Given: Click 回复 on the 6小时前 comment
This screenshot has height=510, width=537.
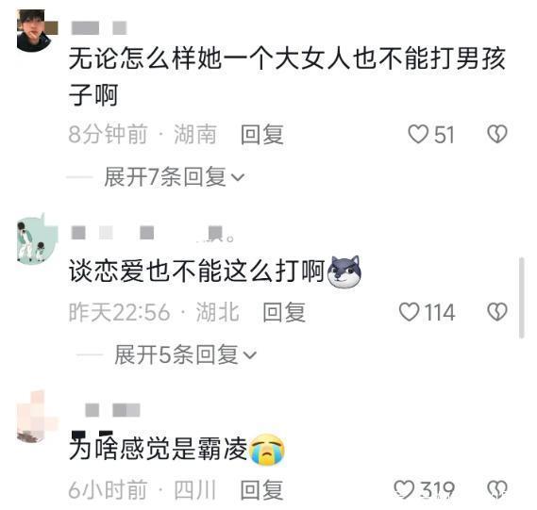Looking at the screenshot, I should tap(262, 490).
